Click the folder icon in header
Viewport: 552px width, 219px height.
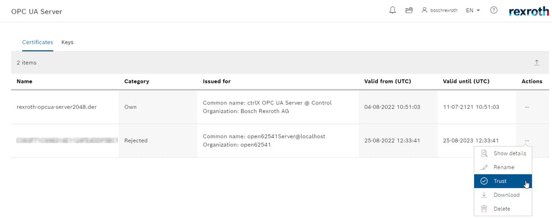[x=409, y=11]
